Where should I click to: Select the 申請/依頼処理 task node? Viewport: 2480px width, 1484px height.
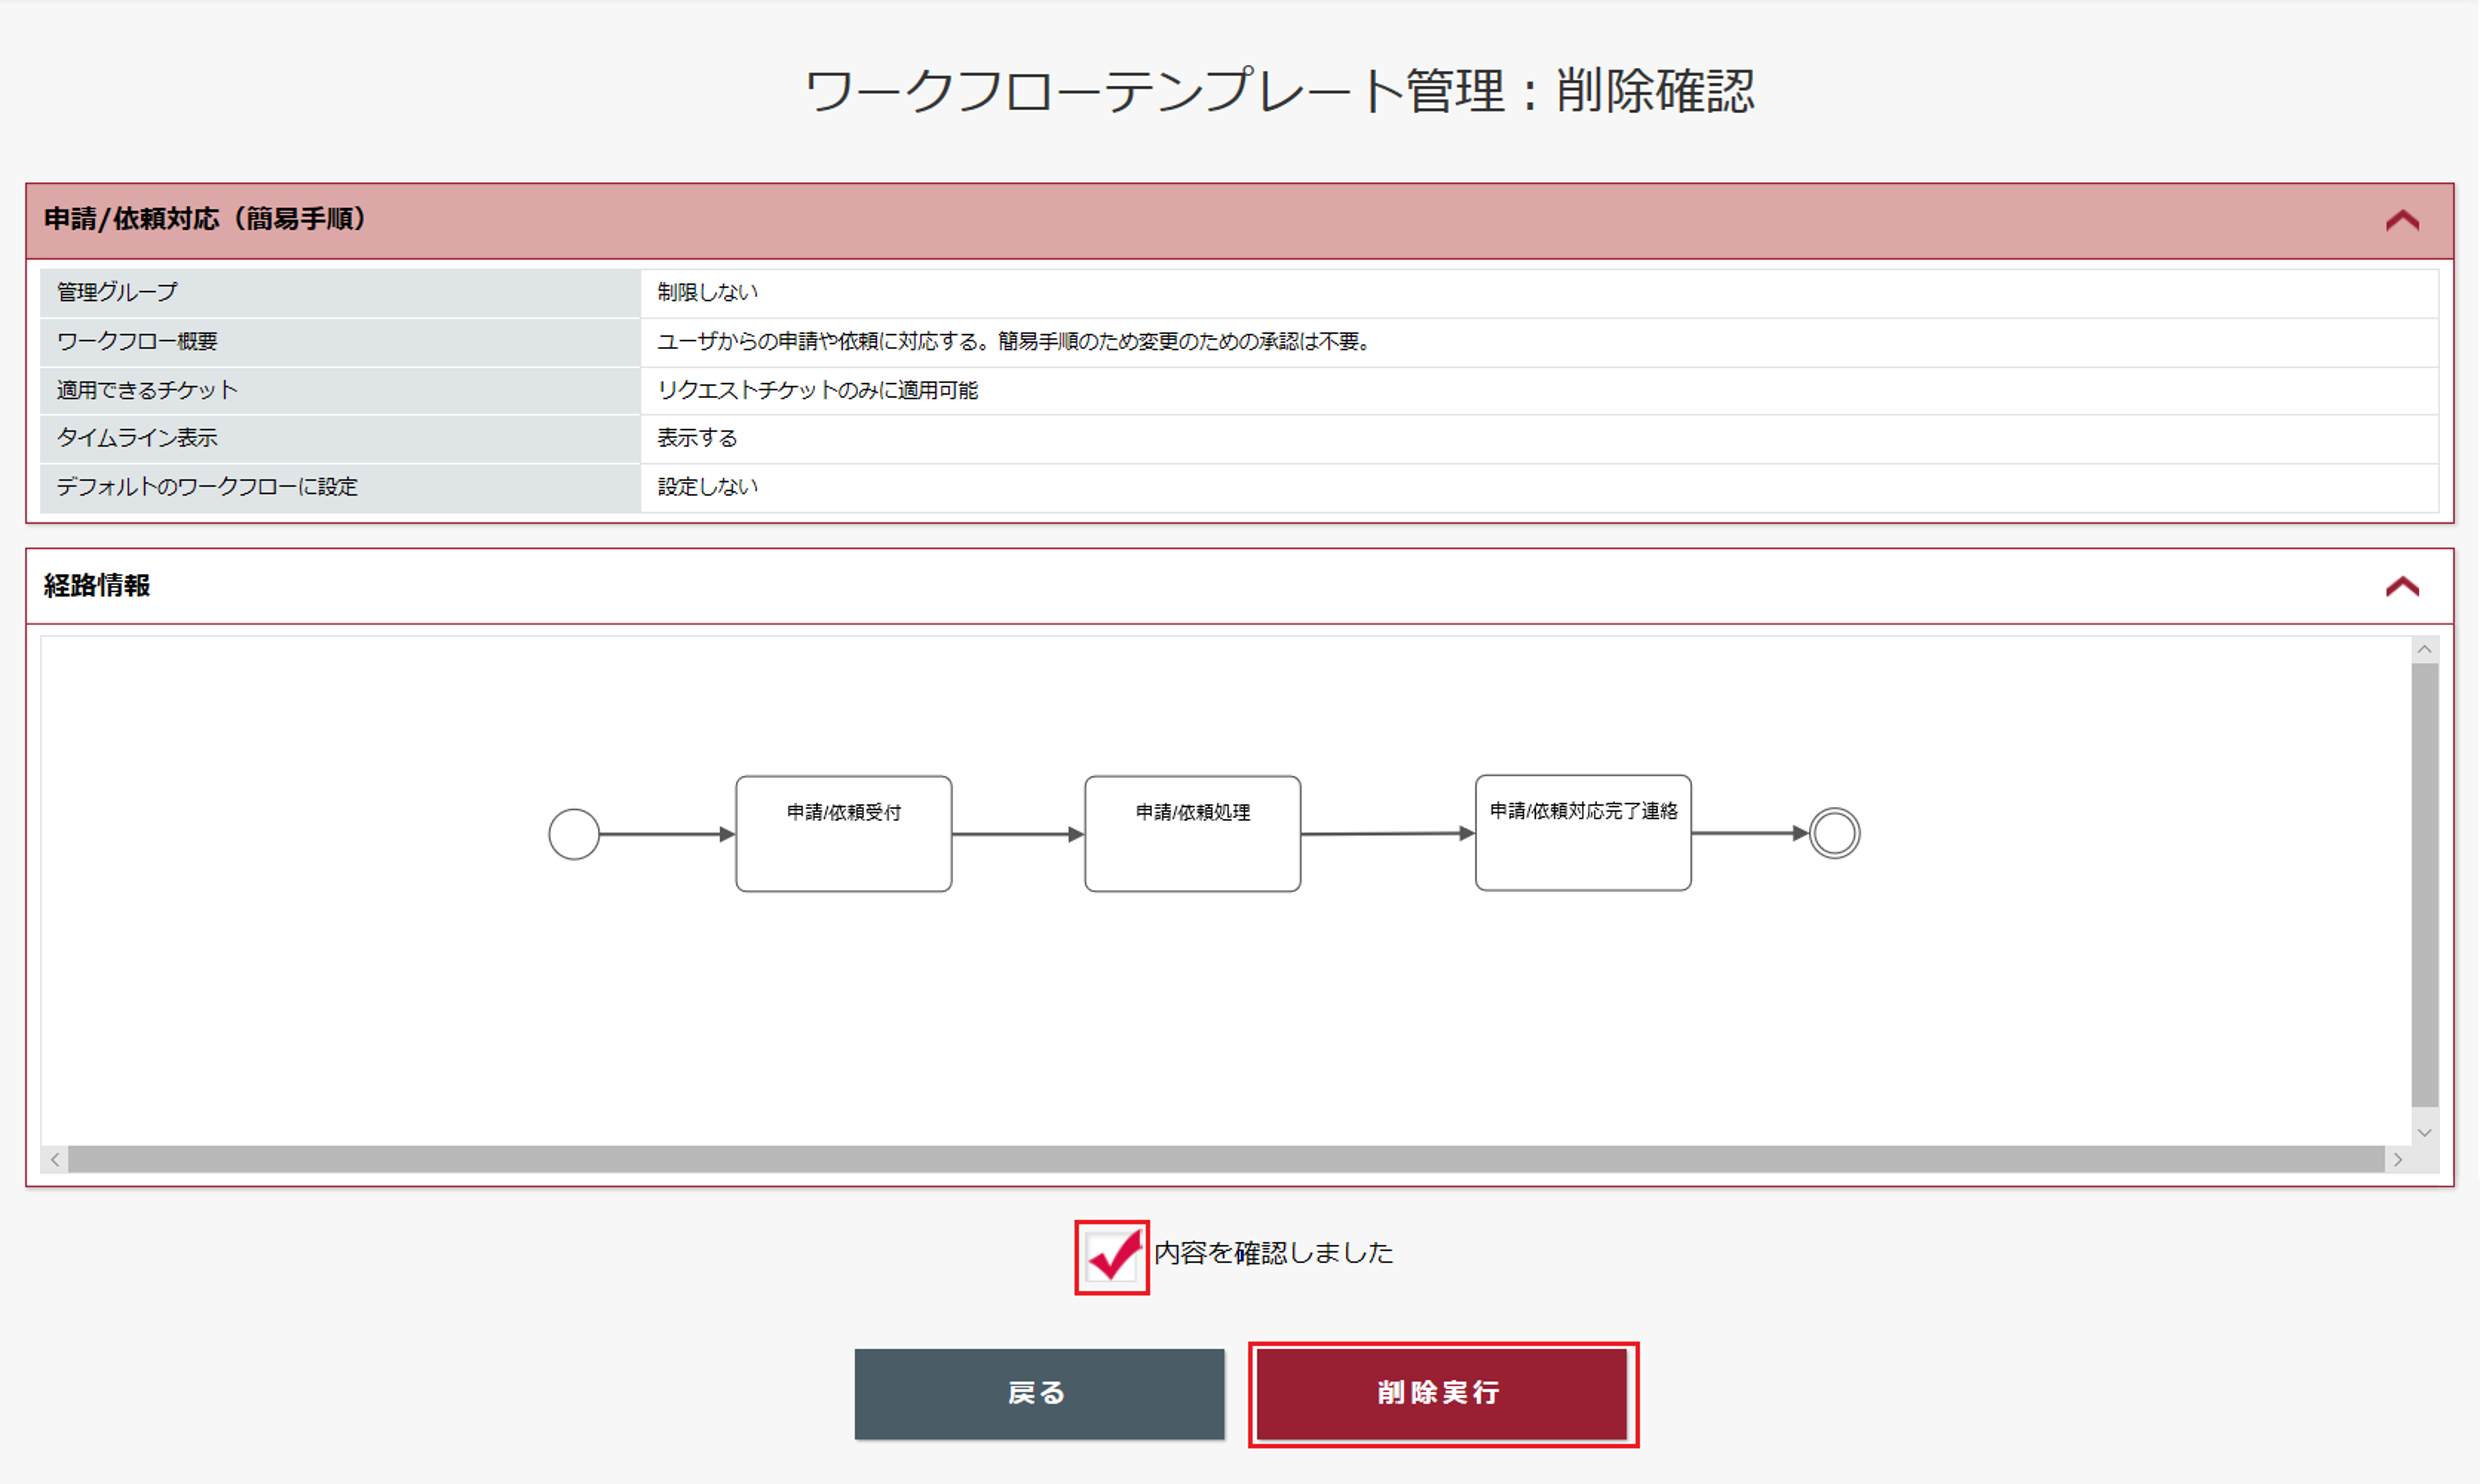click(1193, 834)
